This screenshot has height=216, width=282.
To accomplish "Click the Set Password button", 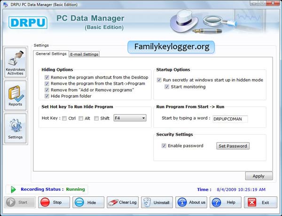I will tap(233, 146).
